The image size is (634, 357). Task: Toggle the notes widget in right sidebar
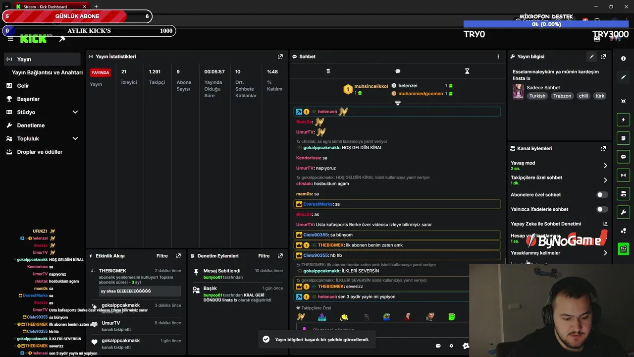[623, 138]
